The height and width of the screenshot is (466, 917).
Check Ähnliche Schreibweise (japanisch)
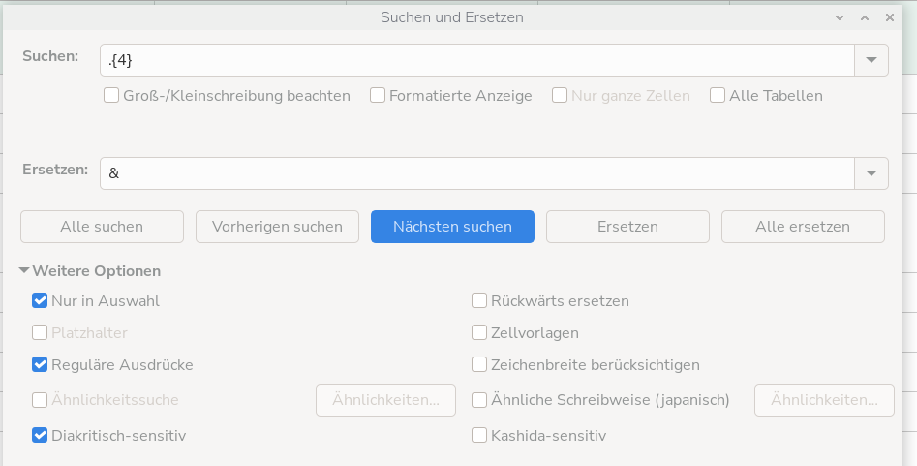click(x=479, y=400)
